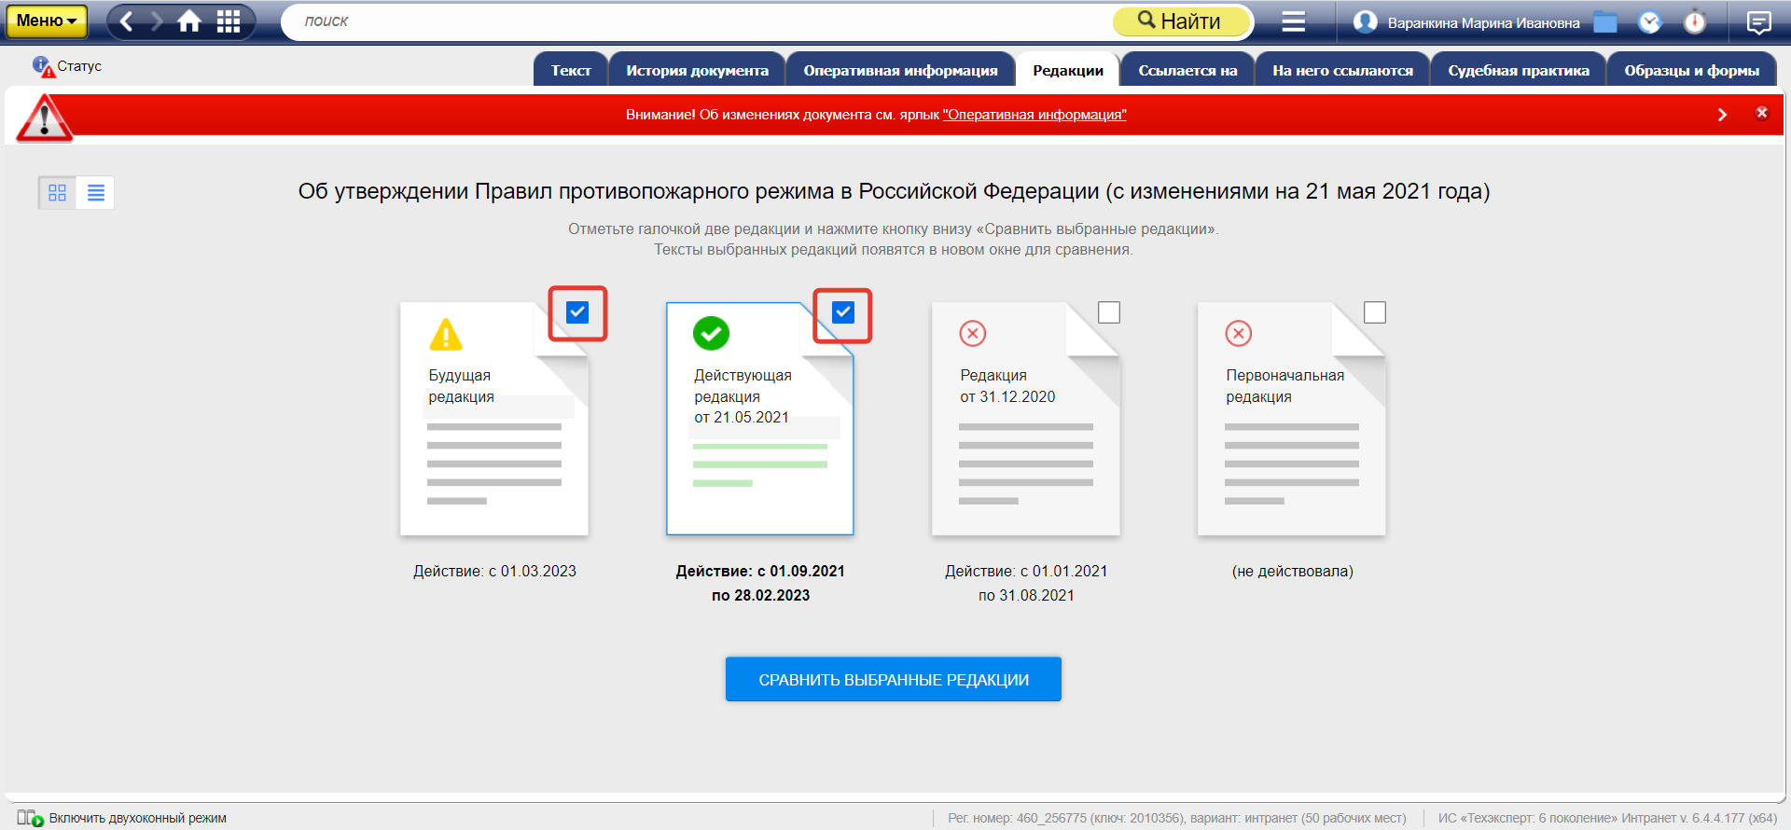The image size is (1791, 830).
Task: Follow the "Оперативная информация" link in the banner
Action: click(x=1034, y=115)
